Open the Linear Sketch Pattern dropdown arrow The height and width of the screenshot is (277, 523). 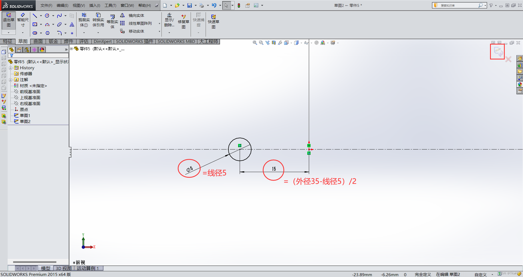(159, 24)
